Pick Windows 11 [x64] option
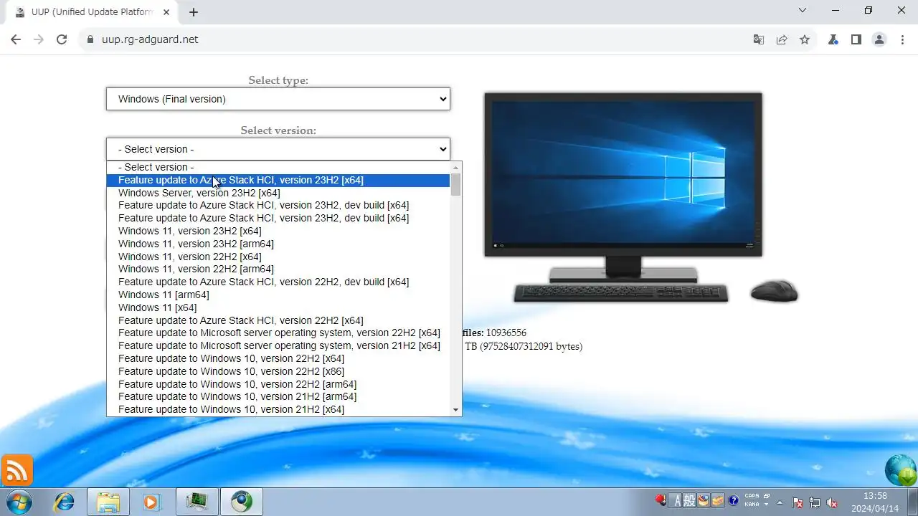 (x=278, y=307)
